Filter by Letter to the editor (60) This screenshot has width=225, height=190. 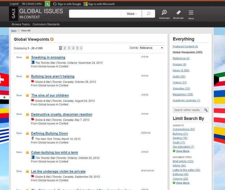tap(186, 170)
